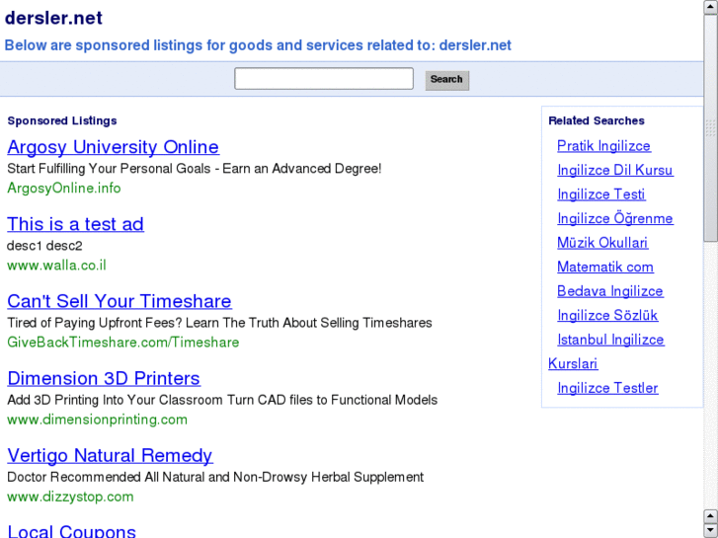Click the Below are sponsored listings subtitle
Viewport: 718px width, 538px height.
click(x=258, y=45)
